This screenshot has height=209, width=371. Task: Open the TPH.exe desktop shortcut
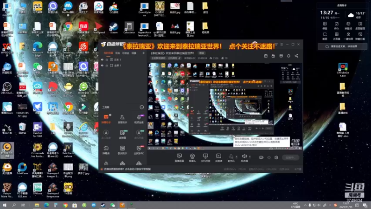[x=38, y=189]
